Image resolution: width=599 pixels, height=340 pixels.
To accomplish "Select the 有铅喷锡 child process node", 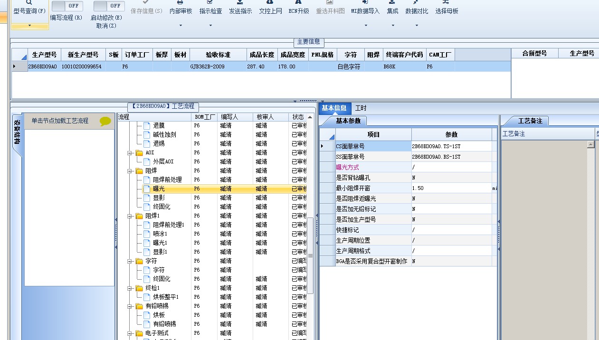I will tap(164, 324).
